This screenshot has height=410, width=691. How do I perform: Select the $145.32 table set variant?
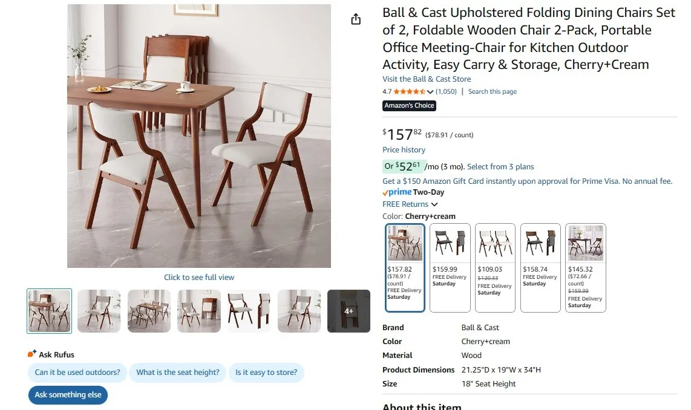tap(585, 268)
